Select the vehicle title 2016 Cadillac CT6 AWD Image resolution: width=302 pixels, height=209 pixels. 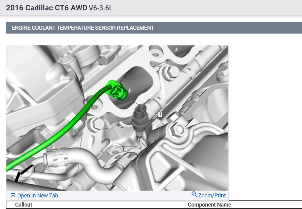tap(47, 8)
